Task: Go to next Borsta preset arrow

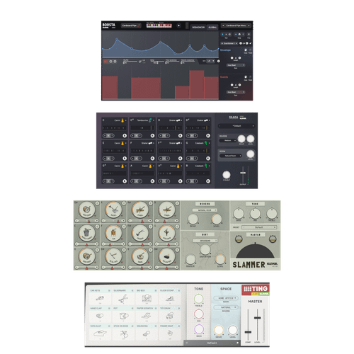Action: pyautogui.click(x=249, y=25)
